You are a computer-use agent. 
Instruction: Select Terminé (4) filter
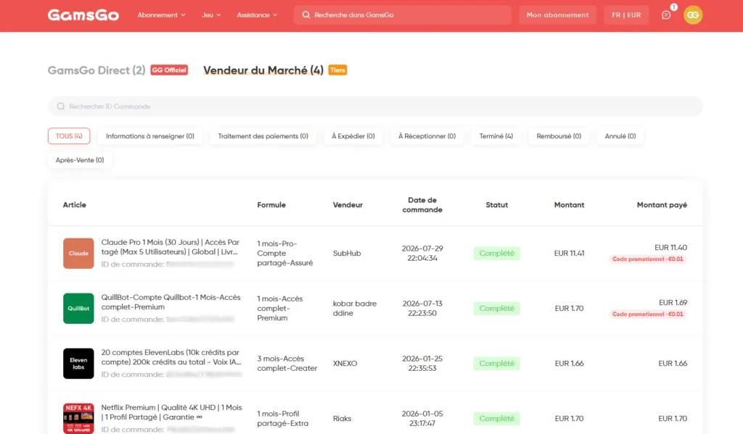(496, 136)
